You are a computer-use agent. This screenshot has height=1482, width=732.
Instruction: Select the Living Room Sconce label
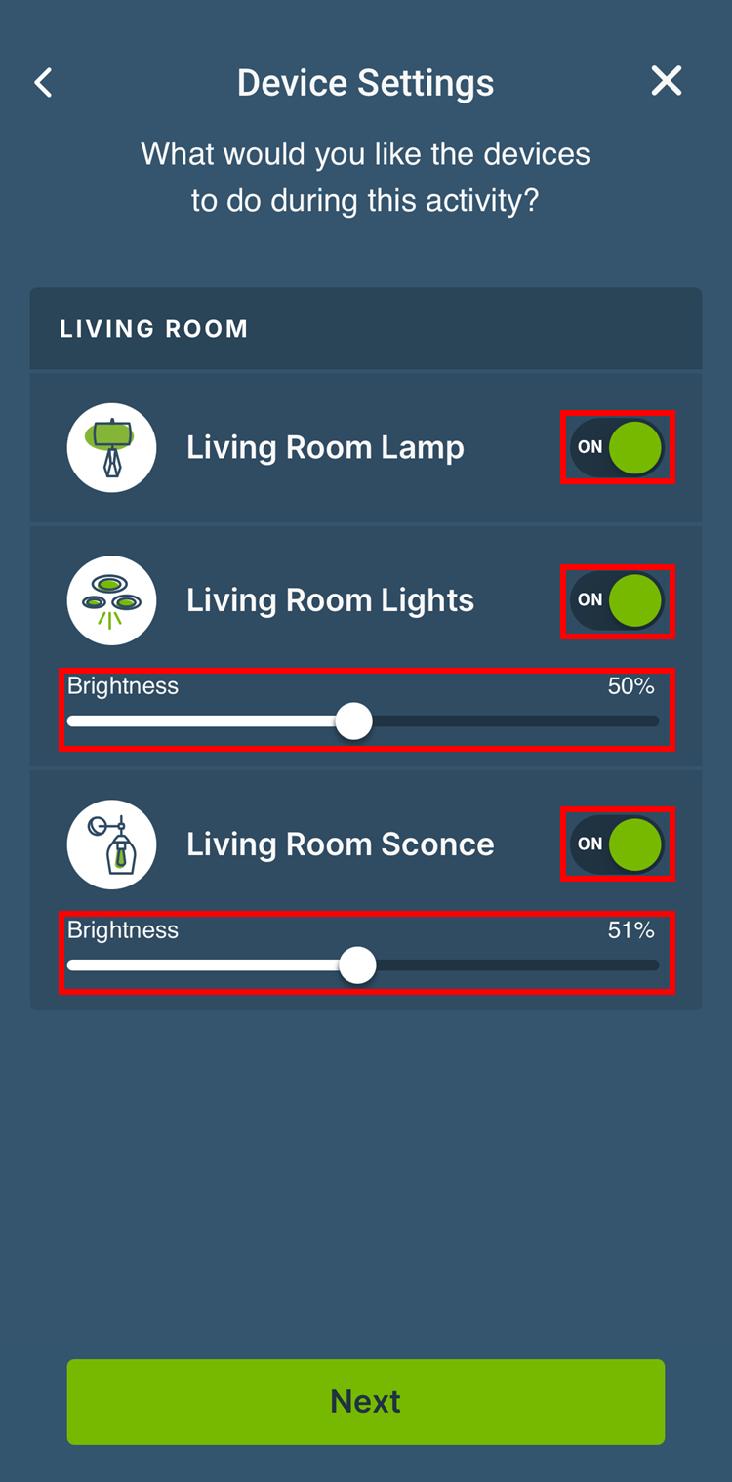(340, 844)
